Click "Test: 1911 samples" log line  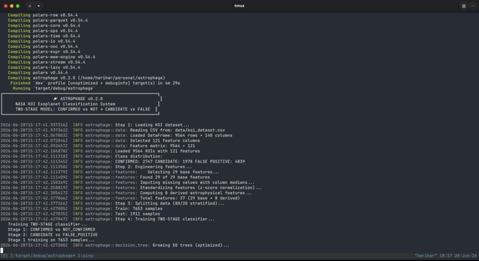137,214
